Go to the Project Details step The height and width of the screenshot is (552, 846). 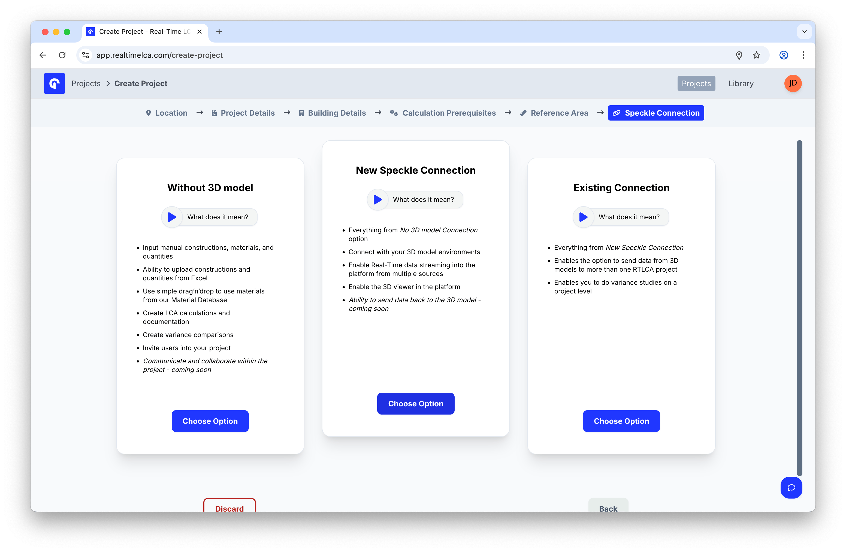(243, 113)
